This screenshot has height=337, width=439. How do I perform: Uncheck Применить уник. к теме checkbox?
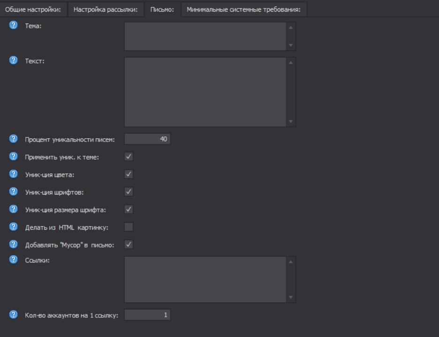pos(129,157)
